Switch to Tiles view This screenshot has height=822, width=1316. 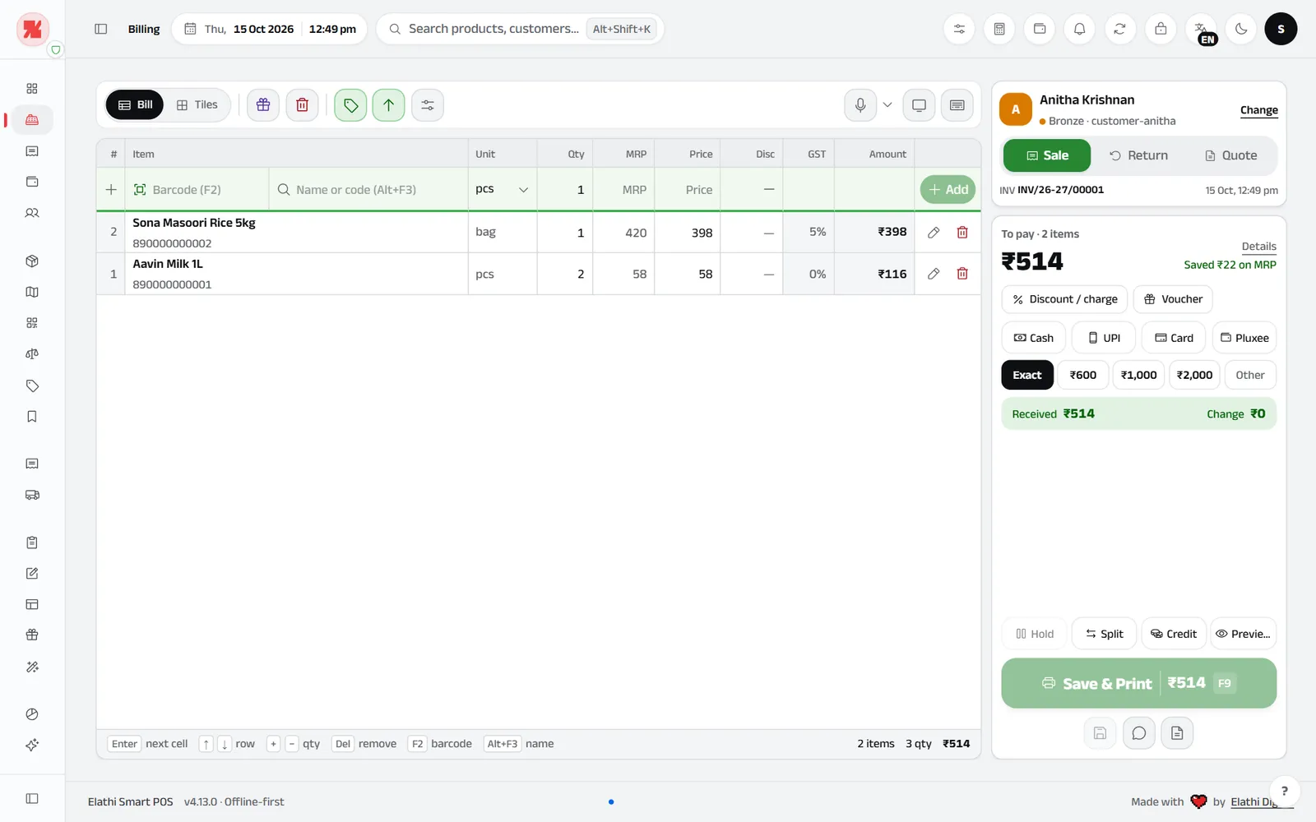pos(197,105)
